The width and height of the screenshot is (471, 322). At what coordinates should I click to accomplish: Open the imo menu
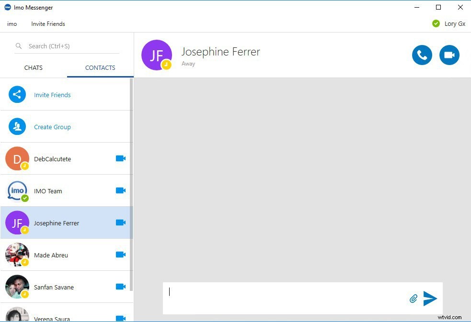click(x=11, y=23)
